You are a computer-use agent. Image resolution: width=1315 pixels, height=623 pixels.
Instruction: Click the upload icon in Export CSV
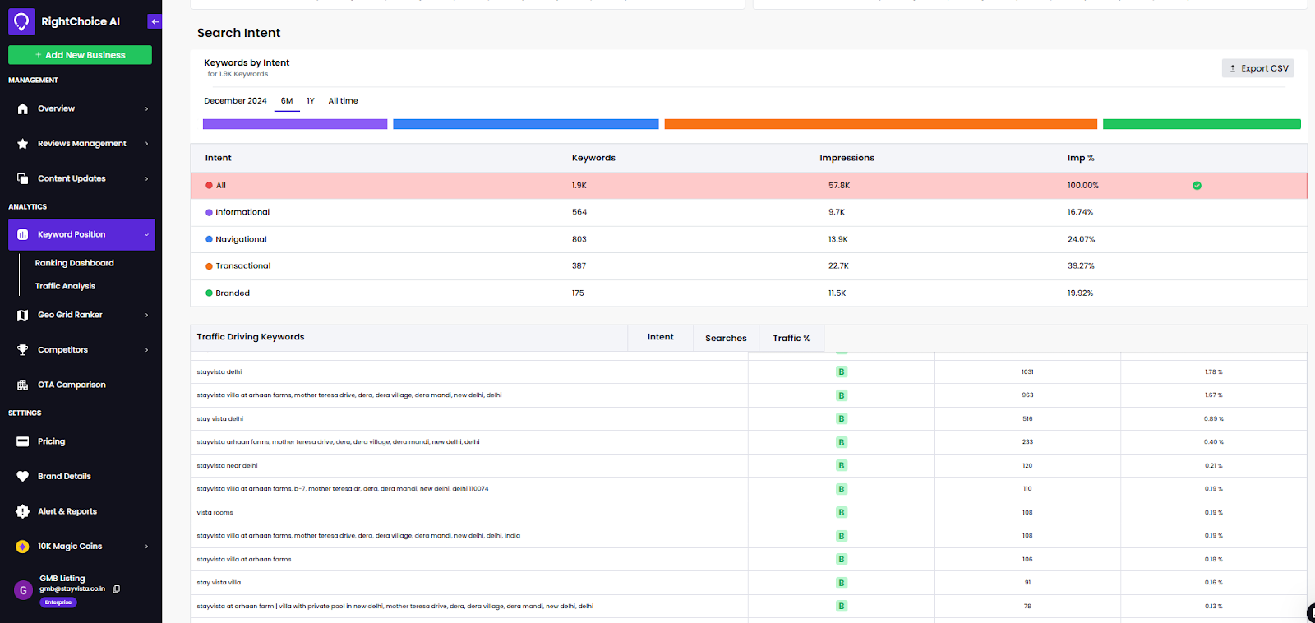[1233, 68]
